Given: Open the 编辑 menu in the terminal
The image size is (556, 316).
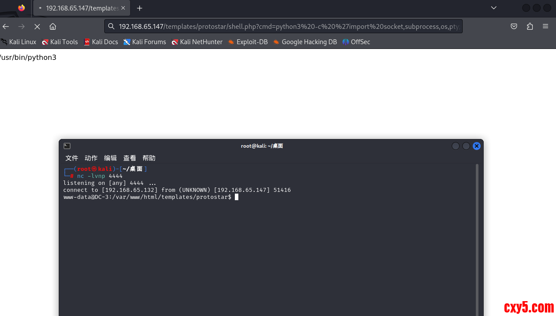Looking at the screenshot, I should coord(110,158).
